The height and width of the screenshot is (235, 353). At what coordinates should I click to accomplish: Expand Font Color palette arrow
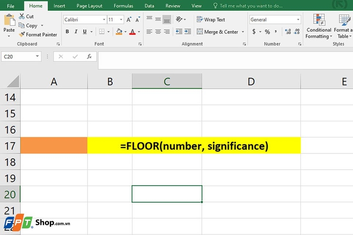click(x=139, y=32)
